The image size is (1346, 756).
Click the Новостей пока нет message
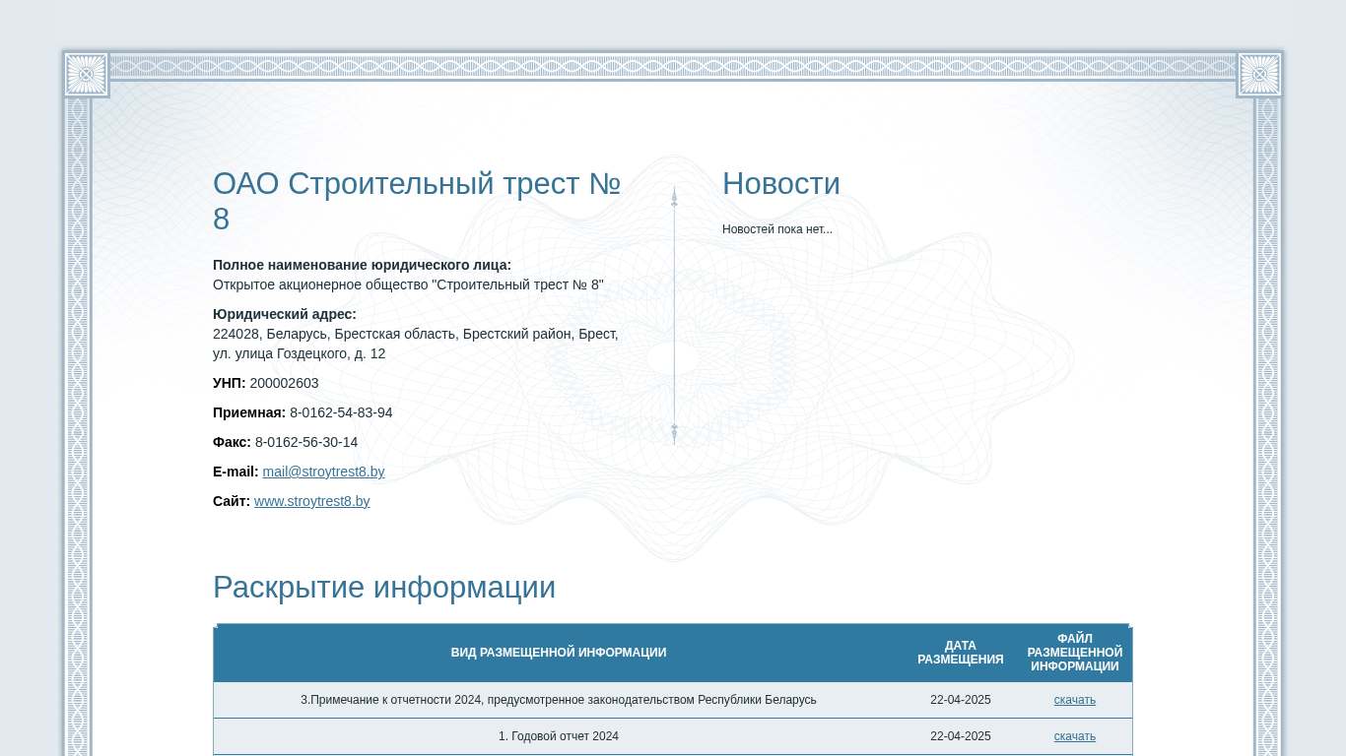776,229
